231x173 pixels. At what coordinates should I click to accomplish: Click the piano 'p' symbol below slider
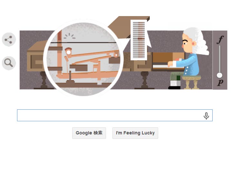click(x=220, y=83)
